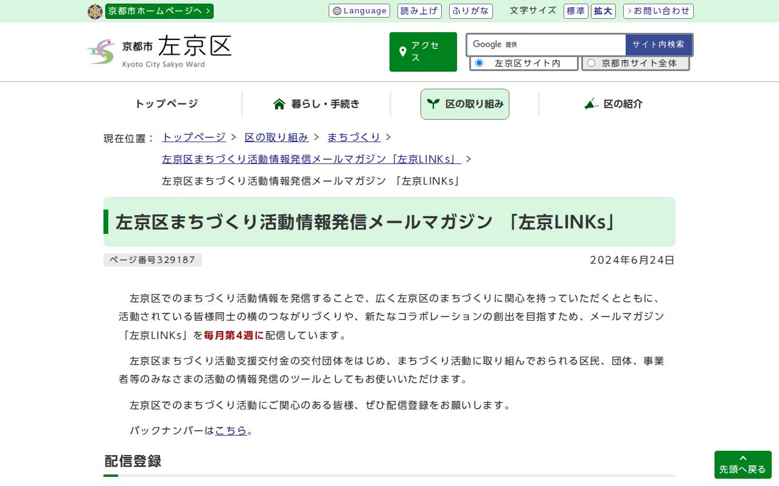Select the 左京区サイト内 search scope radio
This screenshot has height=486, width=779.
point(479,63)
